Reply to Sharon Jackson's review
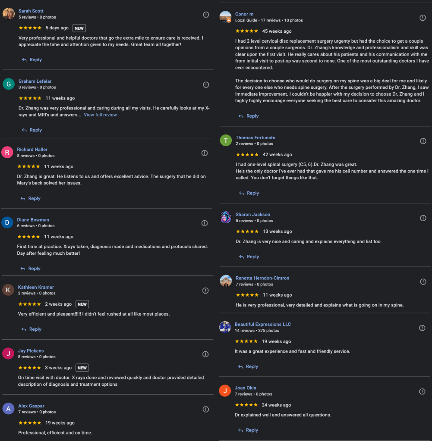The height and width of the screenshot is (441, 432). [249, 257]
